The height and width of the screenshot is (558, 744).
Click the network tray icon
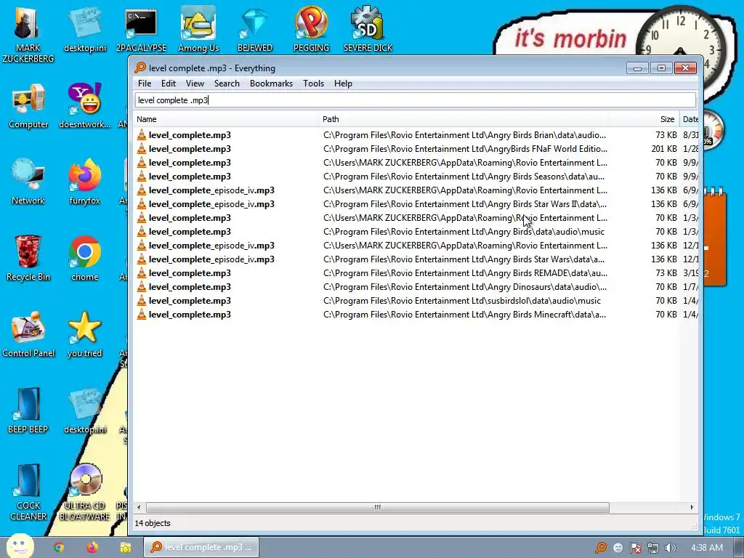pos(653,548)
